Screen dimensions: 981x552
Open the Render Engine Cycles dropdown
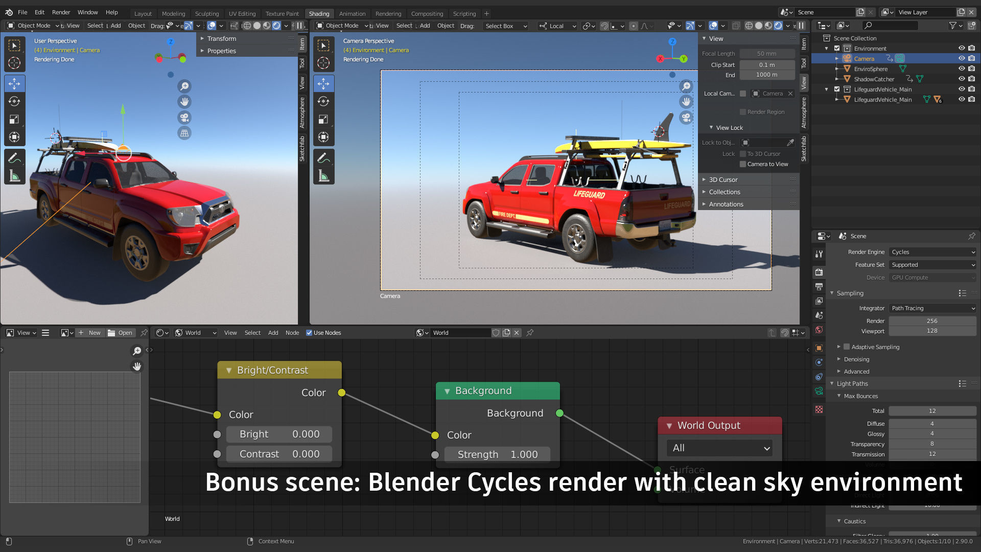(x=932, y=252)
